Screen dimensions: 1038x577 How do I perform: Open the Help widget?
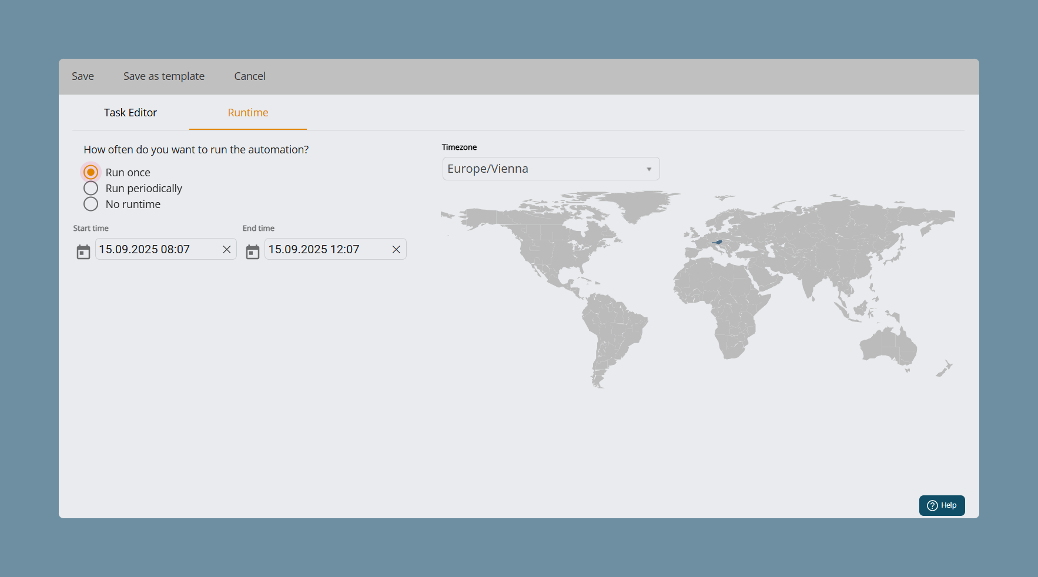(942, 505)
